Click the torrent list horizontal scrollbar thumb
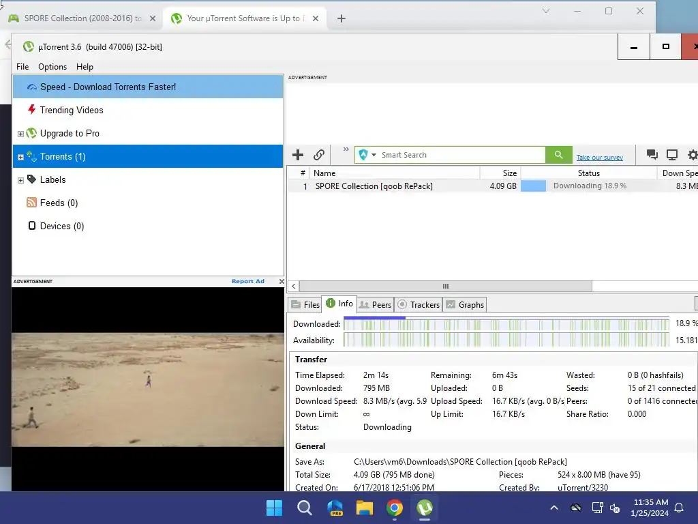Screen dimensions: 698x524 [x=446, y=286]
